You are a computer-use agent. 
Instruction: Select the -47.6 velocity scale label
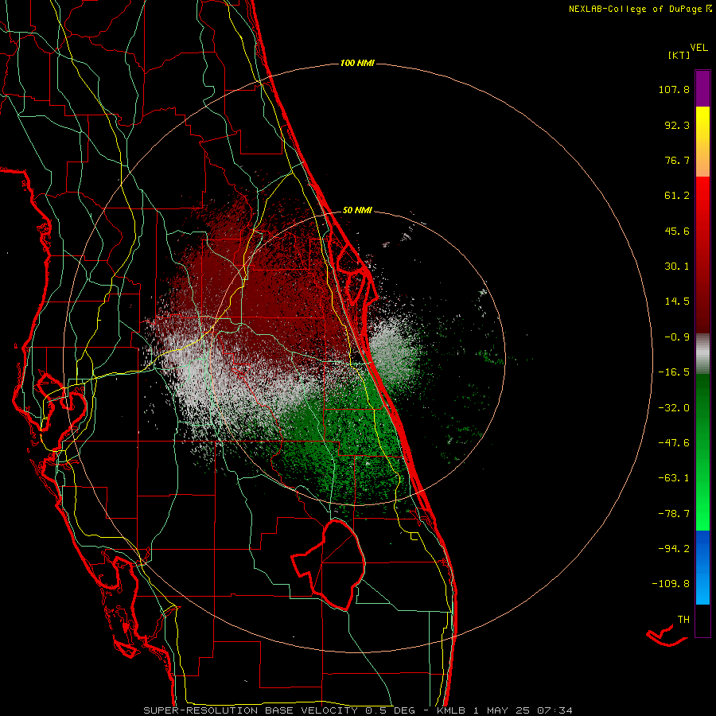674,443
